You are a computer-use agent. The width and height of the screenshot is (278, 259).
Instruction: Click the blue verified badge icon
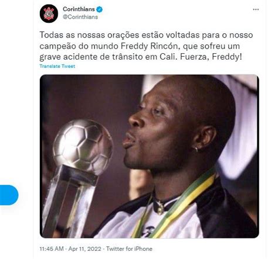(x=100, y=9)
